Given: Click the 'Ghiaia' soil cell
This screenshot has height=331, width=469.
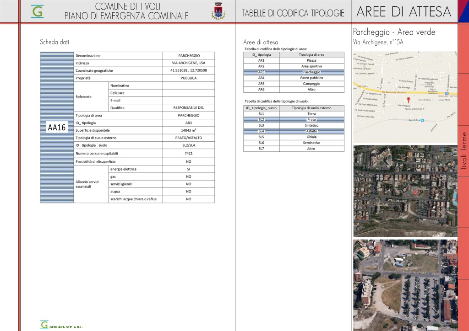Looking at the screenshot, I should click(x=311, y=137).
